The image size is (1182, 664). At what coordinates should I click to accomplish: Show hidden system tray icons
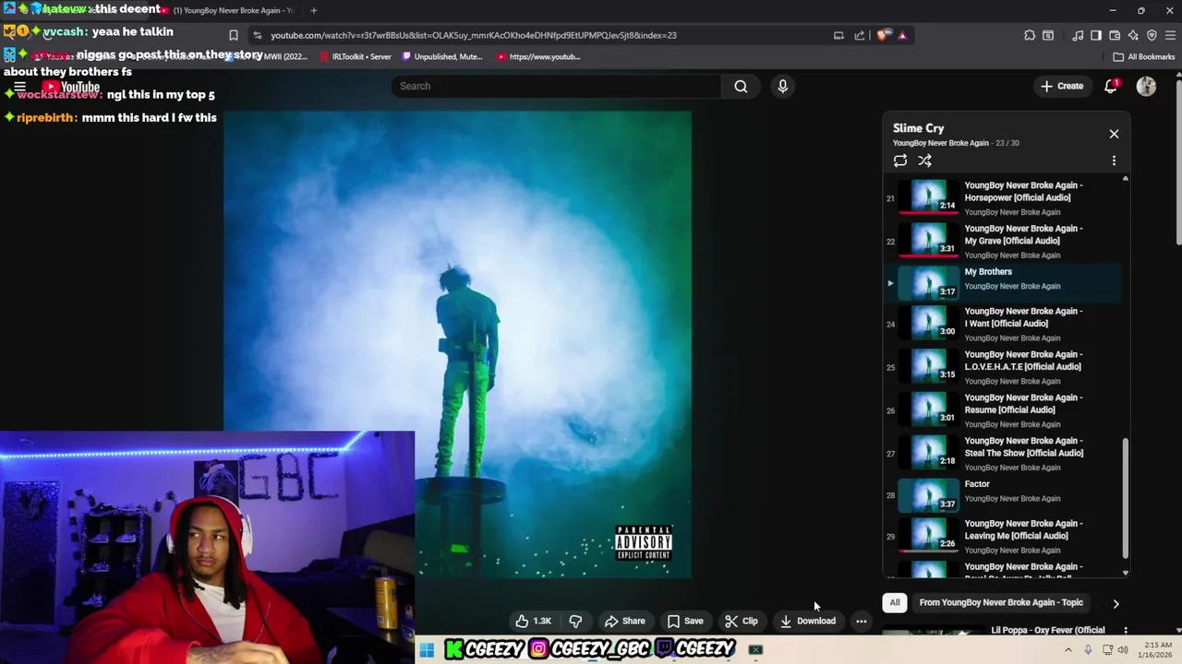point(1068,650)
